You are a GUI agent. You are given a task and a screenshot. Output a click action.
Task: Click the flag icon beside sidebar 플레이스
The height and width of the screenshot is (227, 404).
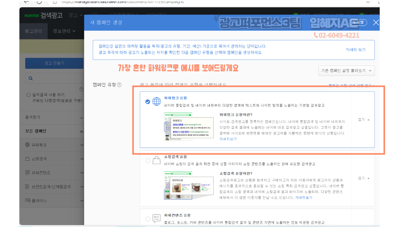(x=27, y=201)
